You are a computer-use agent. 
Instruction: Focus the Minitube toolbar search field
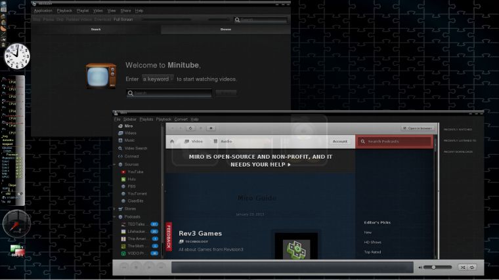[261, 20]
